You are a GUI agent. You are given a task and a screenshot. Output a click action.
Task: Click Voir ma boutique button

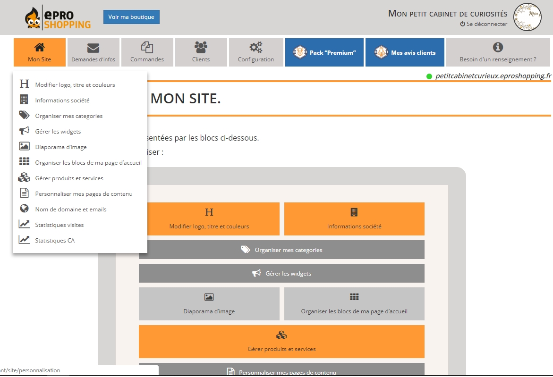[131, 17]
